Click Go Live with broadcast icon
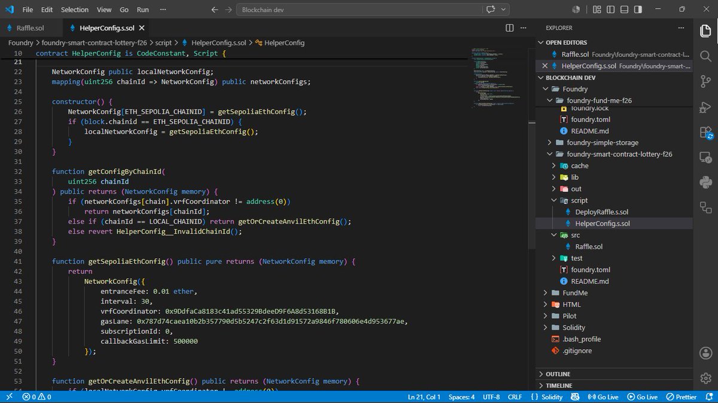The image size is (718, 403). tap(603, 397)
